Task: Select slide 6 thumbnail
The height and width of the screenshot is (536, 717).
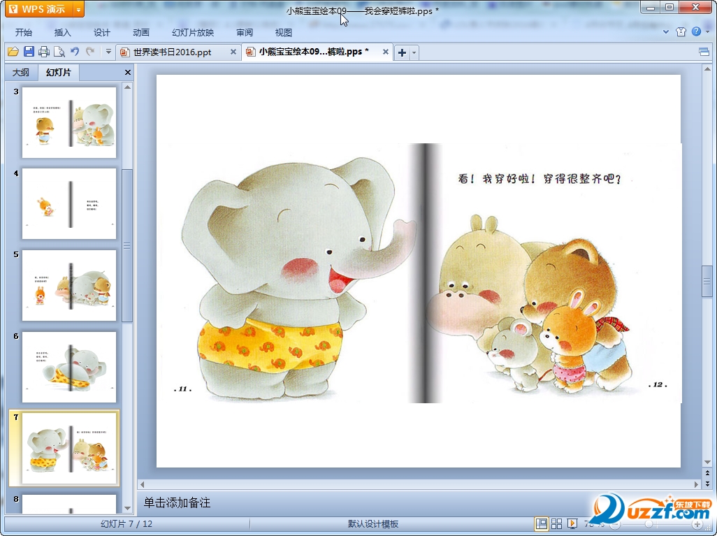Action: tap(69, 367)
